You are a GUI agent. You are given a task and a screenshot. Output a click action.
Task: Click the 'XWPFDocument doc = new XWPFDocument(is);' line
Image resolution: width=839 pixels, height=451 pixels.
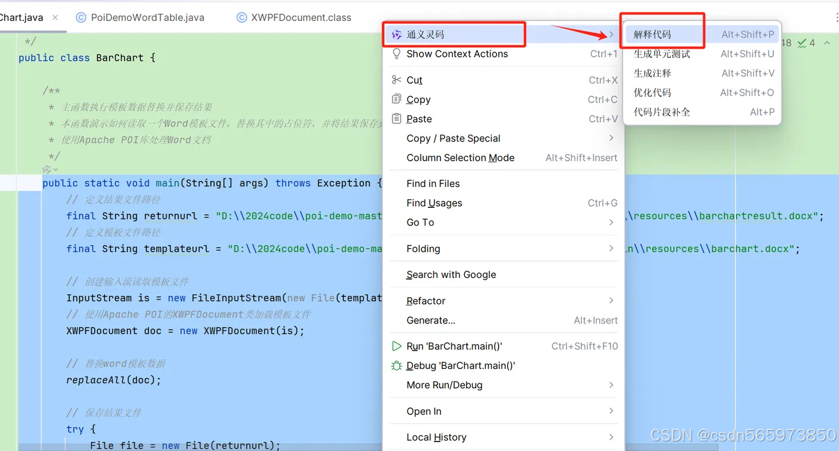185,331
